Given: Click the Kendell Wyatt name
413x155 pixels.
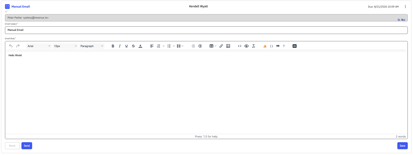Looking at the screenshot, I should coord(199,6).
